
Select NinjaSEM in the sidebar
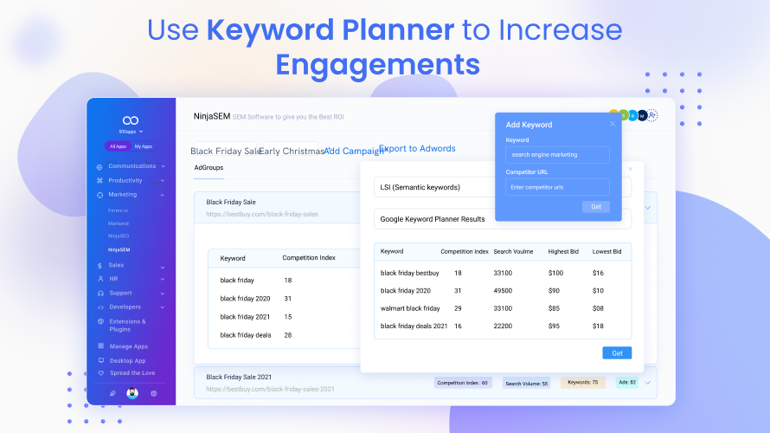point(119,249)
